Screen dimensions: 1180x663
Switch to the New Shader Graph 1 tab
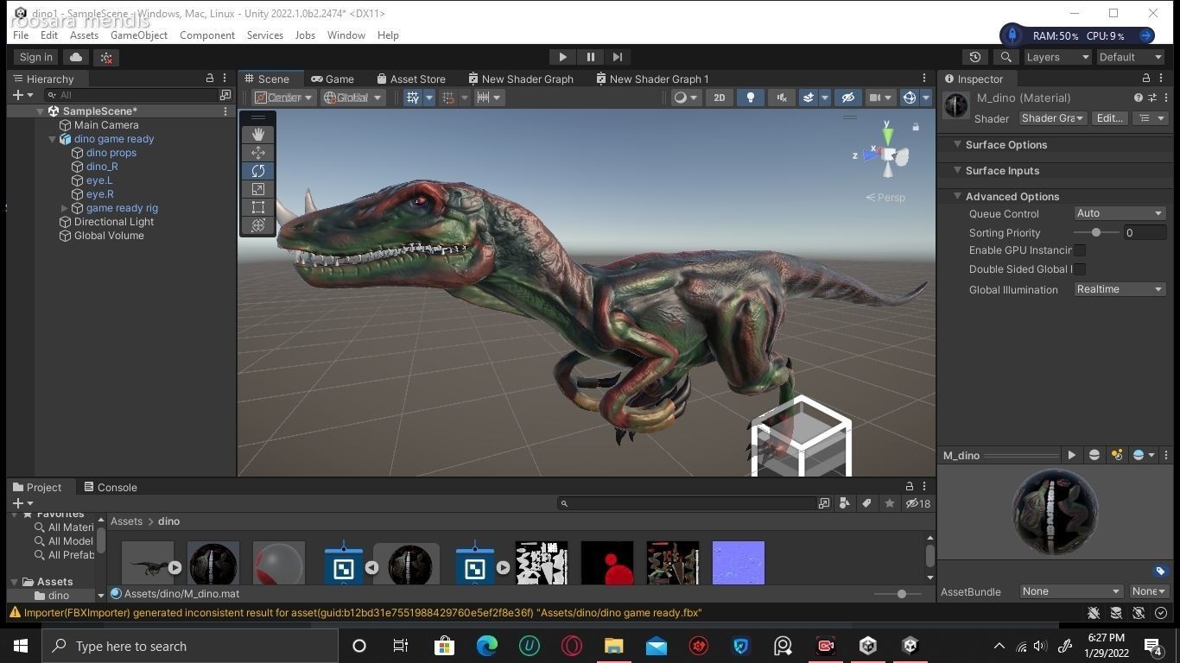pyautogui.click(x=652, y=79)
